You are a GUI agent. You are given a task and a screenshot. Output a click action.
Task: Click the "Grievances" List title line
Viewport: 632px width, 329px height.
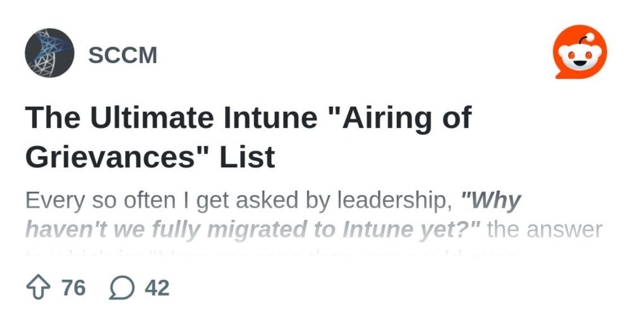point(150,157)
